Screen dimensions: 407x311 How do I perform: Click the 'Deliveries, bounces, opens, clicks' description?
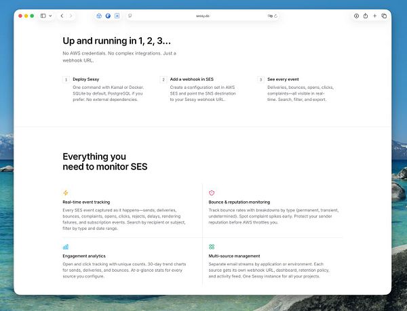click(x=301, y=94)
